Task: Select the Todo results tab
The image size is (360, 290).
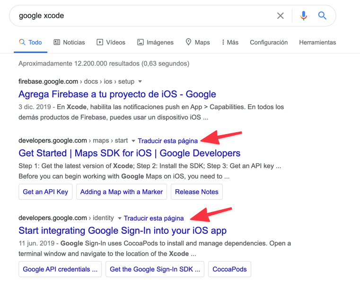Action: pos(31,43)
